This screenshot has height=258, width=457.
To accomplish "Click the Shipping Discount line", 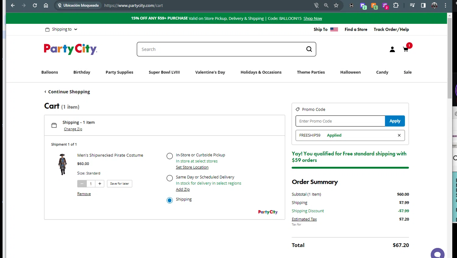I will 350,211.
